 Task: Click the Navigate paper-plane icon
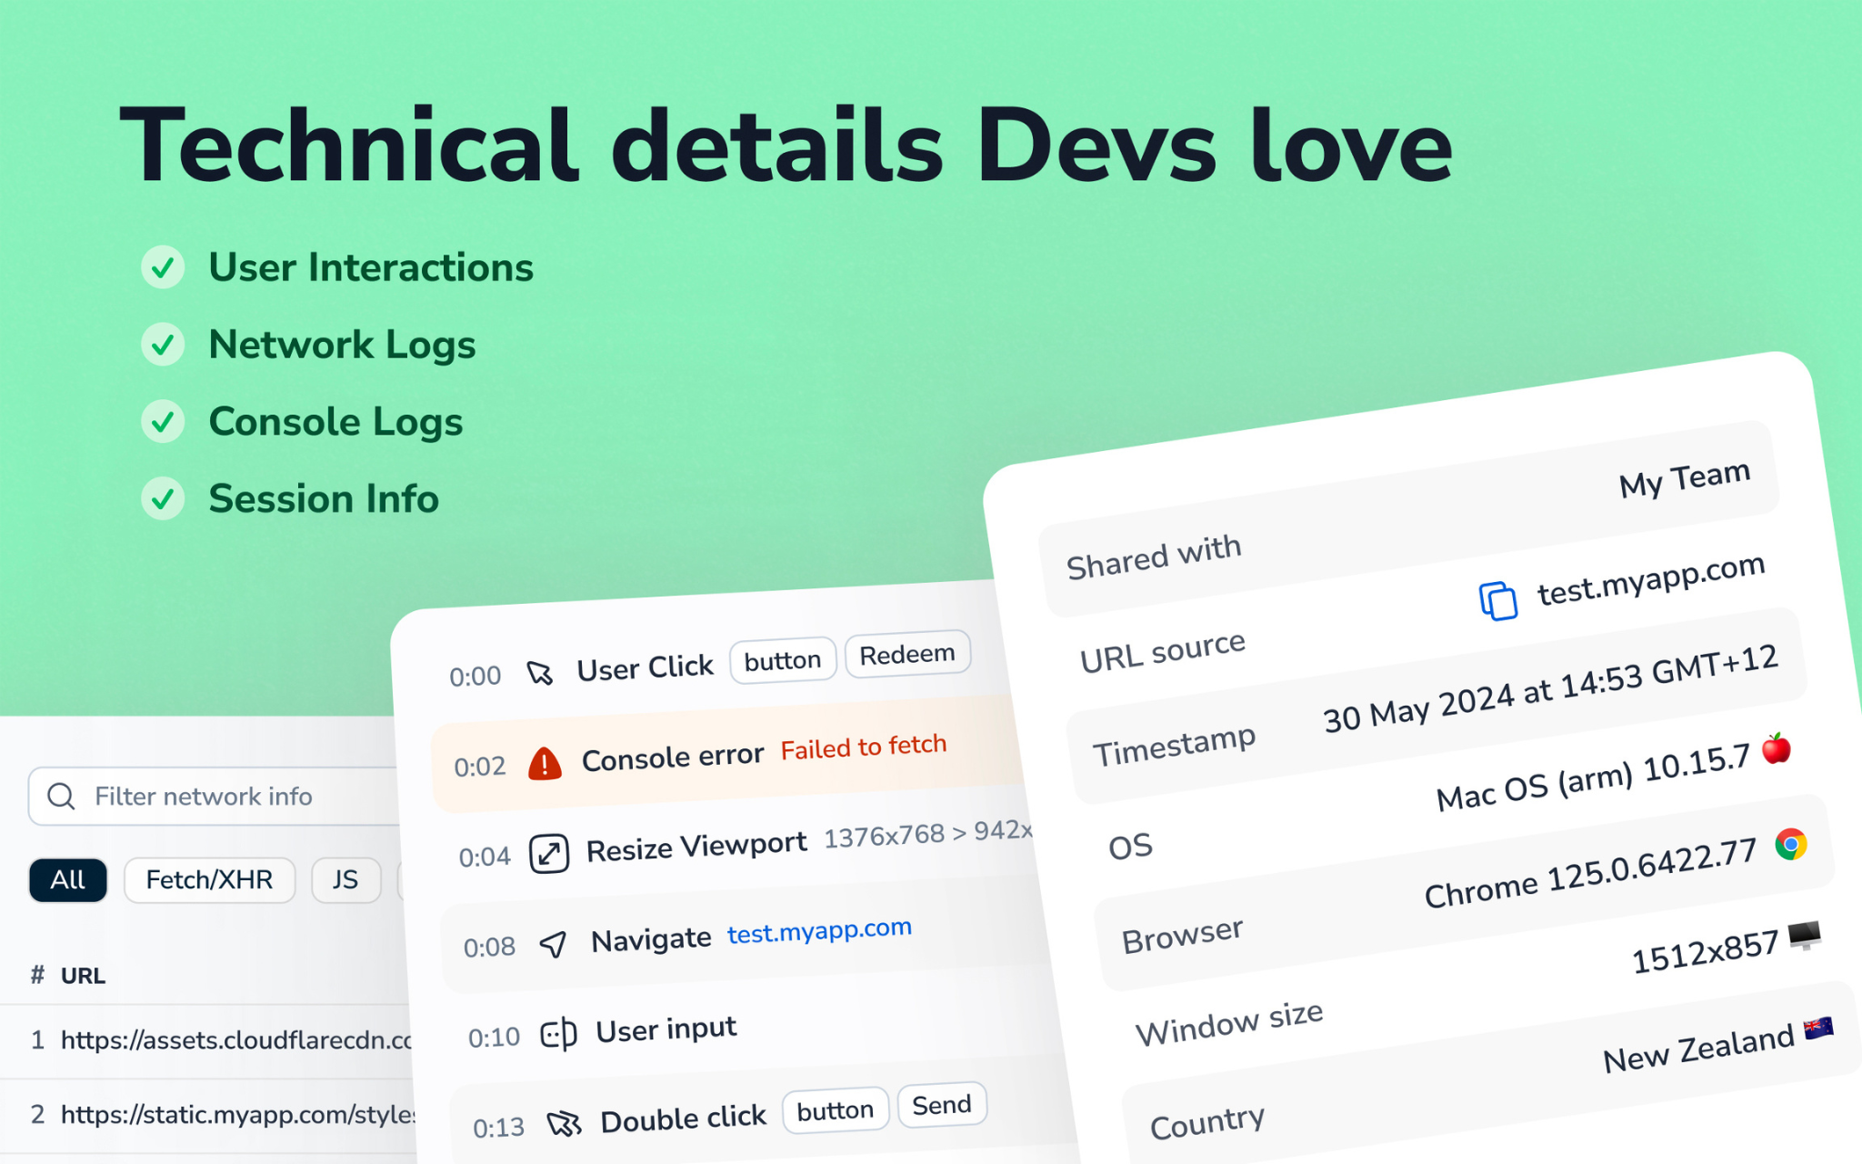(x=553, y=945)
